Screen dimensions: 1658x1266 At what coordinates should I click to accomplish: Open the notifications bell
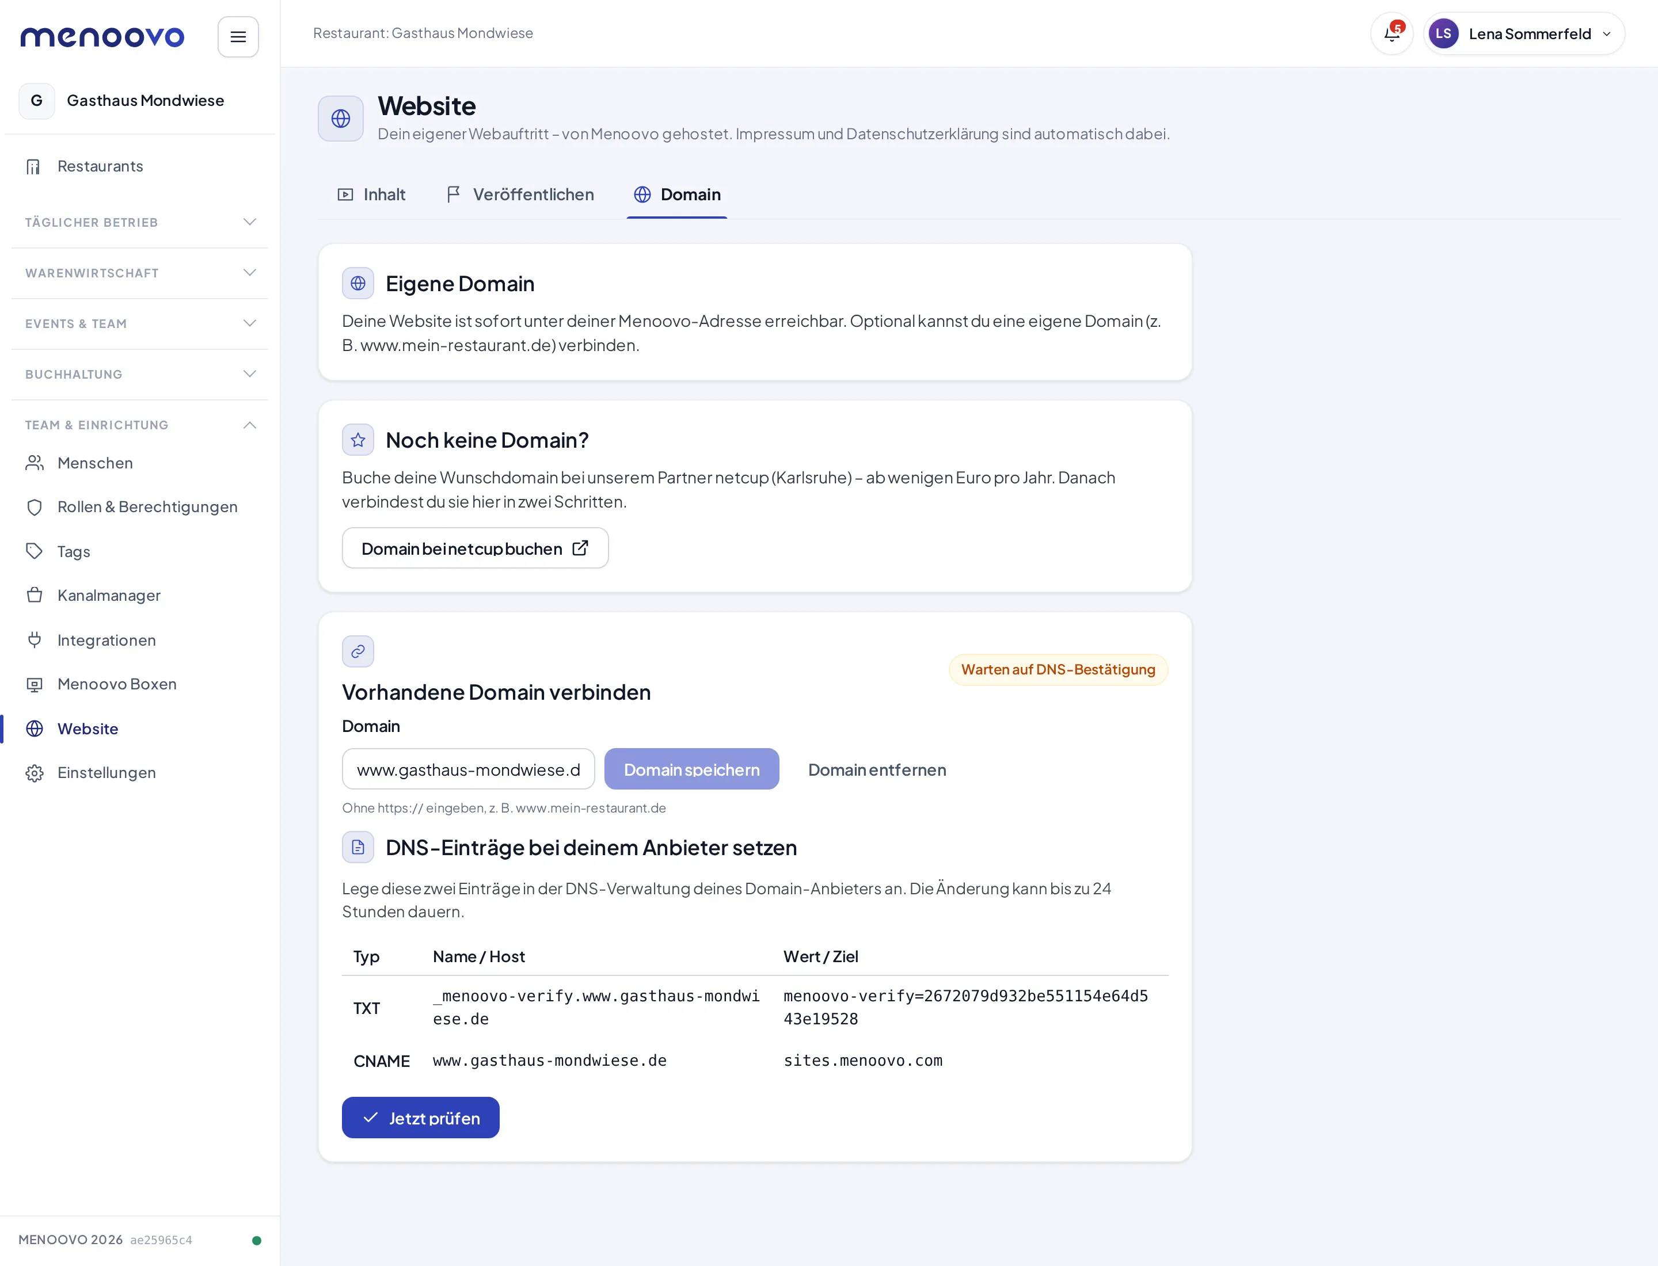(1391, 33)
